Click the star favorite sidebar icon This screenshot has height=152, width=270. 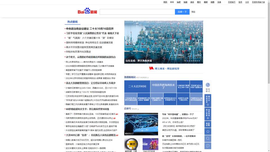pyautogui.click(x=208, y=131)
